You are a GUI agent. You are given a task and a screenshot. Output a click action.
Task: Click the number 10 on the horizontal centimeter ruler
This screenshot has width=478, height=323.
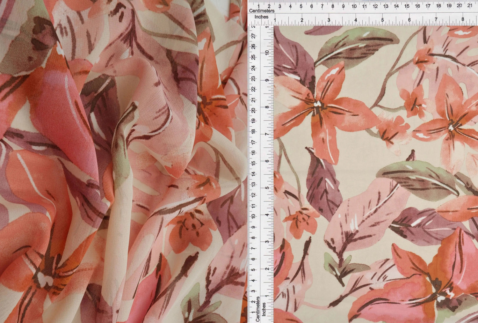(354, 6)
